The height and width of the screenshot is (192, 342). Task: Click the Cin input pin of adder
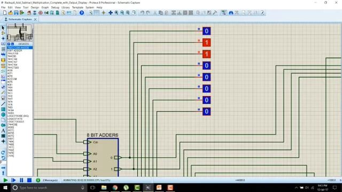pyautogui.click(x=87, y=142)
